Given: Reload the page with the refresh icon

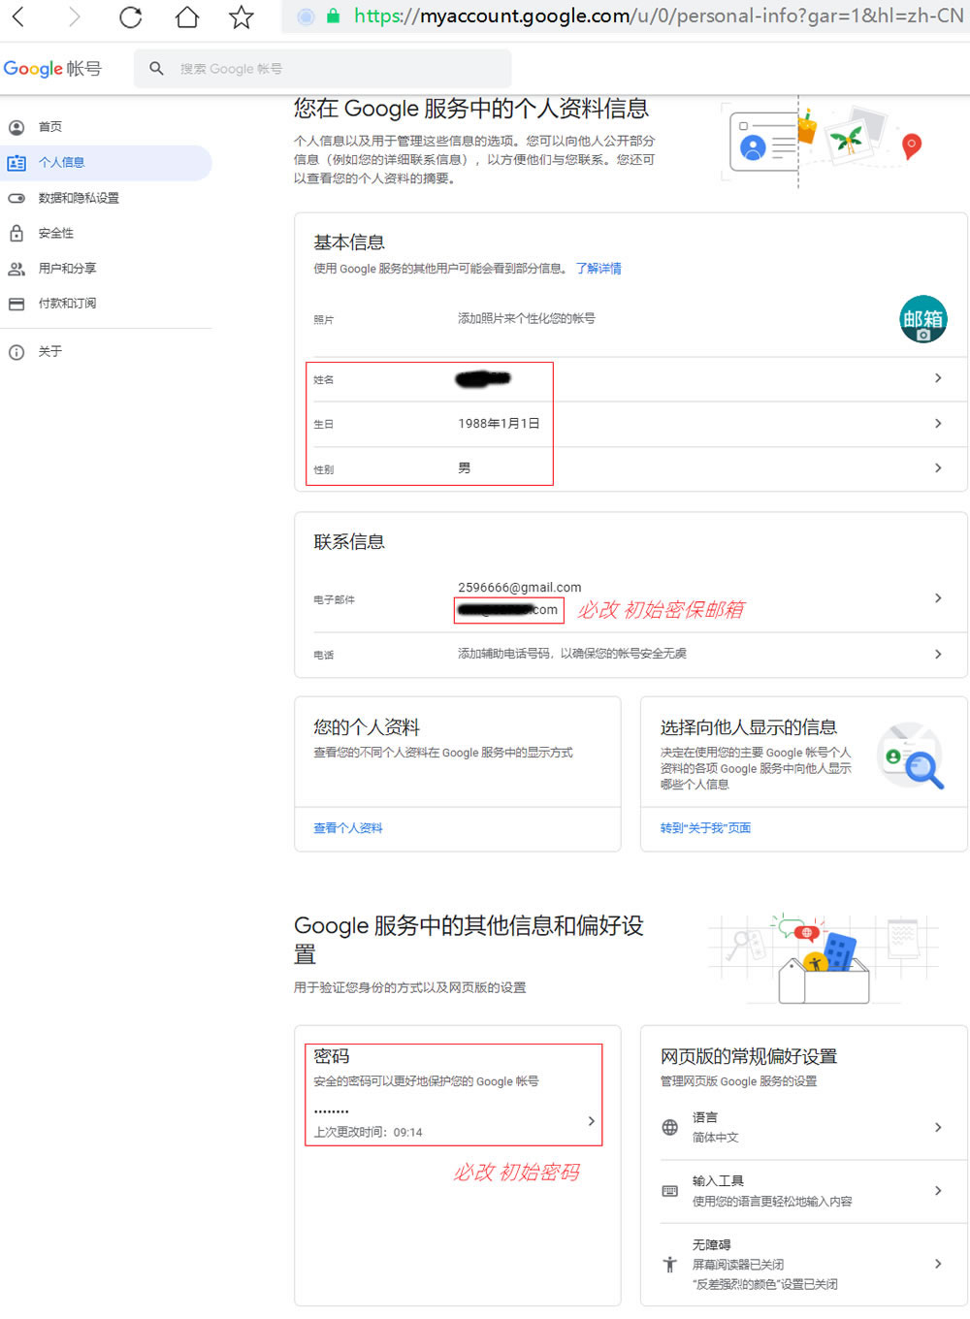Looking at the screenshot, I should coord(130,16).
